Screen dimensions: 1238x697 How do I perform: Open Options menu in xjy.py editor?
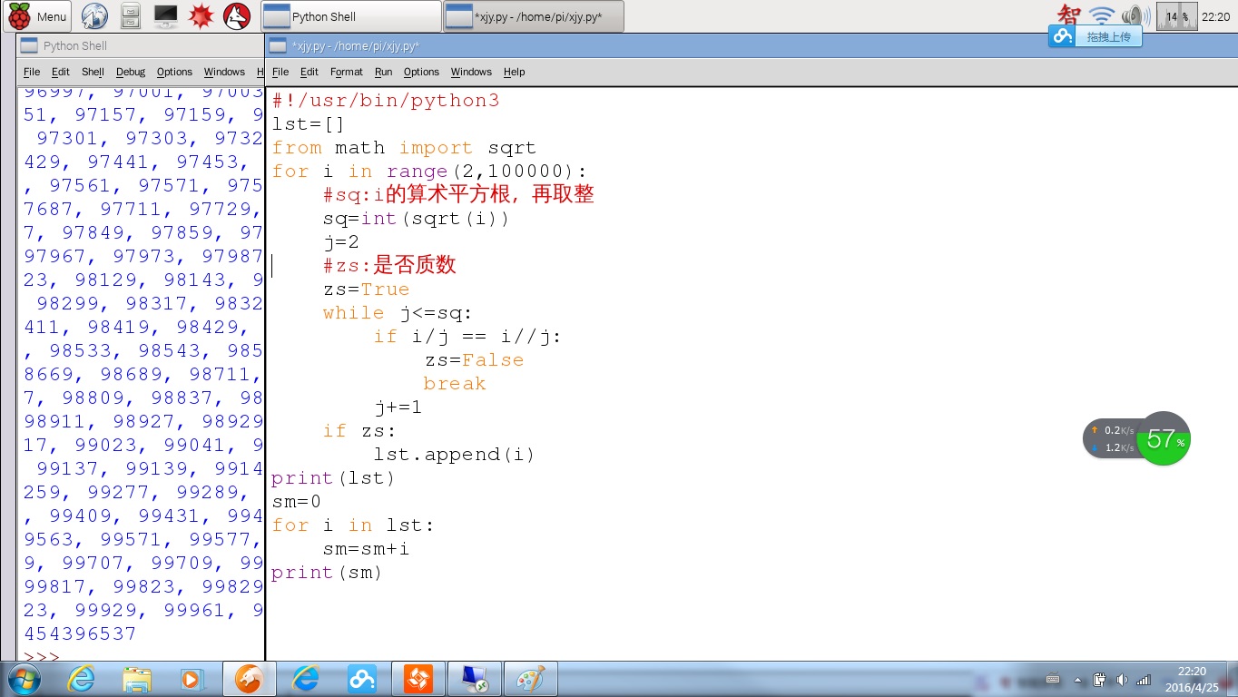click(421, 72)
